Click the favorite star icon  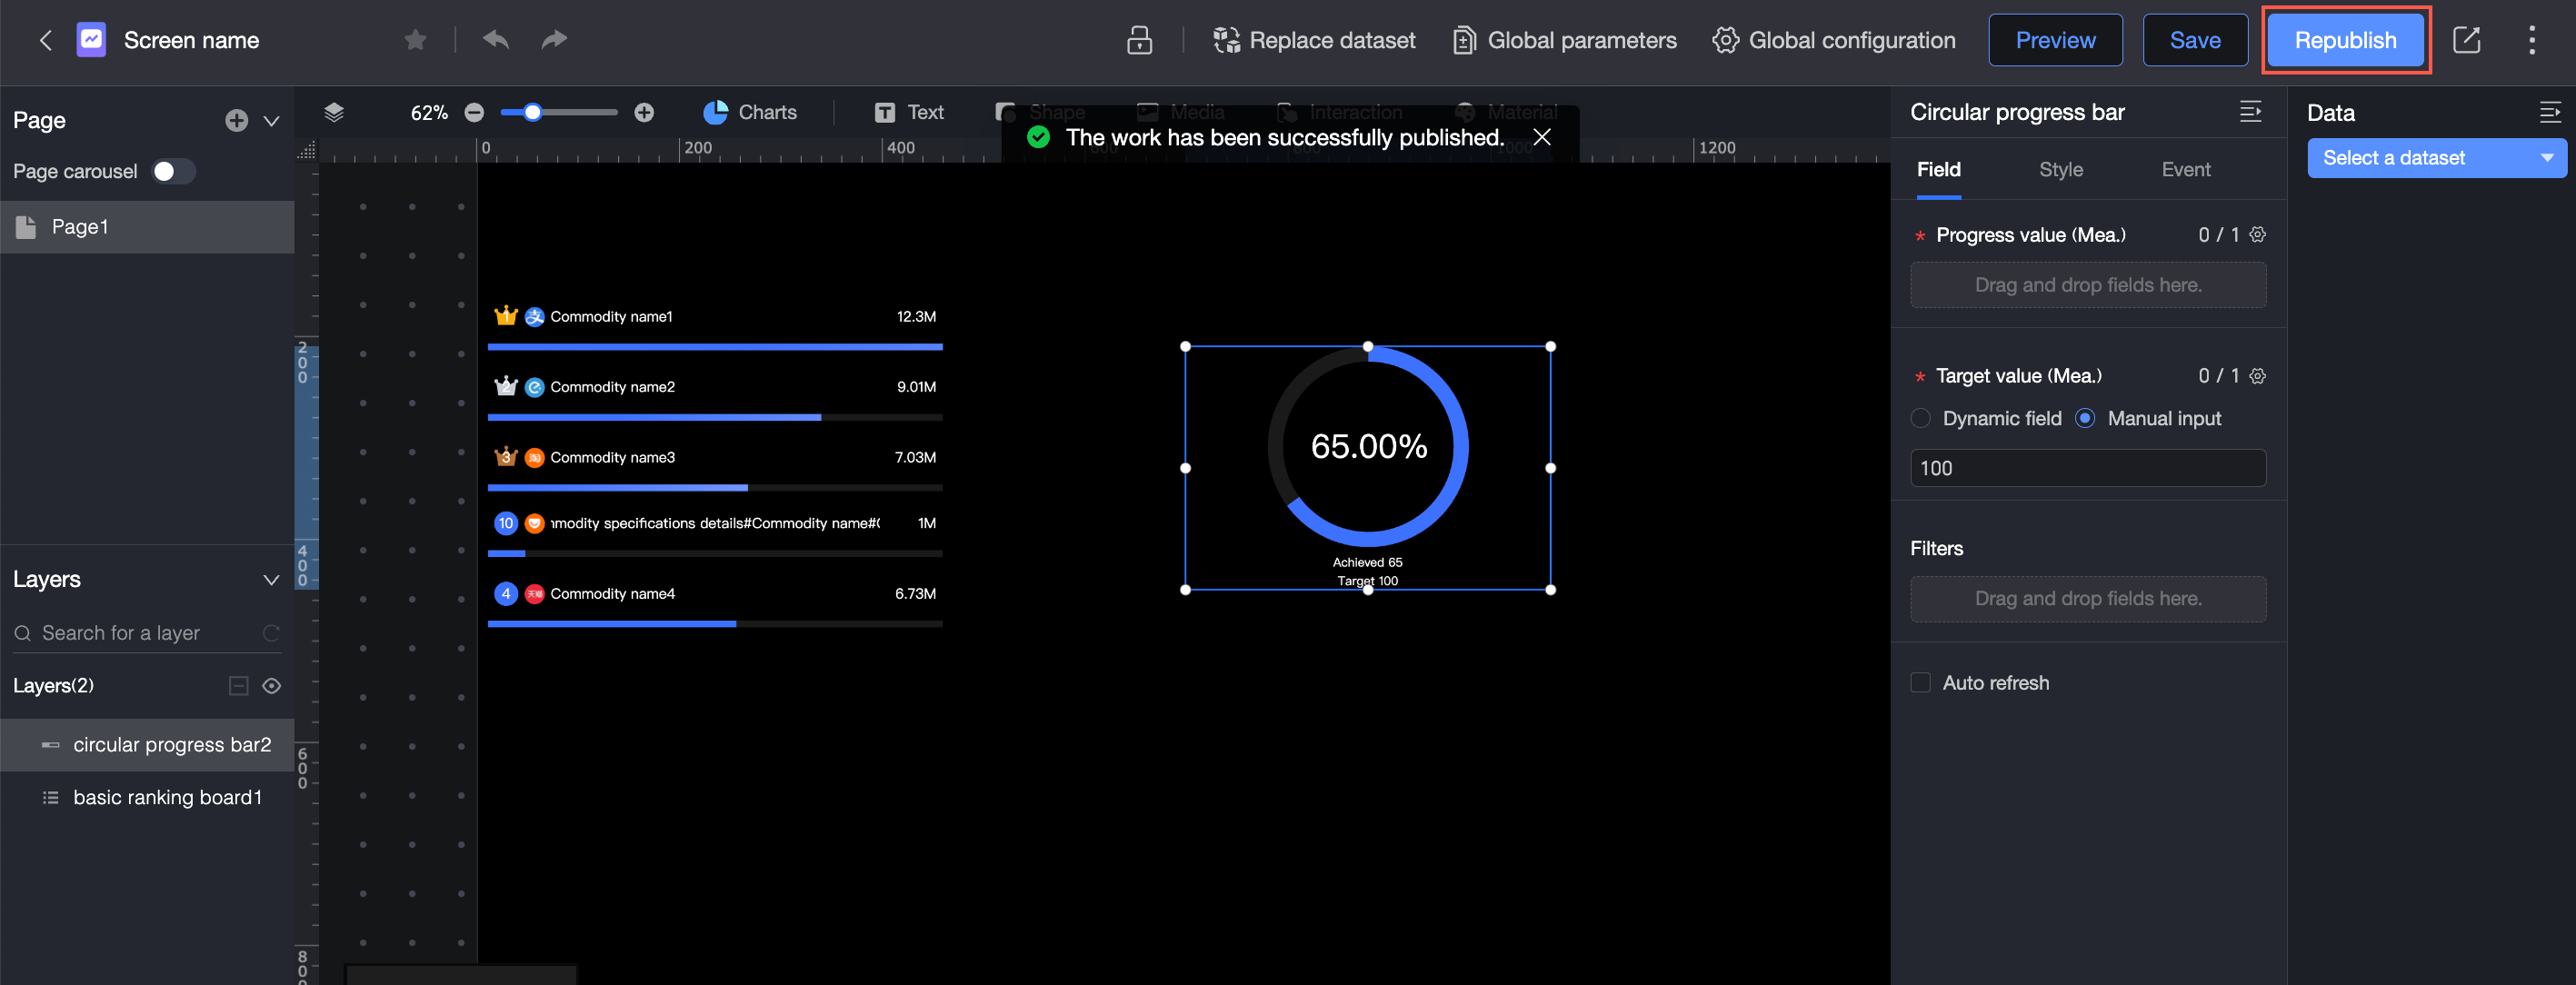click(415, 40)
